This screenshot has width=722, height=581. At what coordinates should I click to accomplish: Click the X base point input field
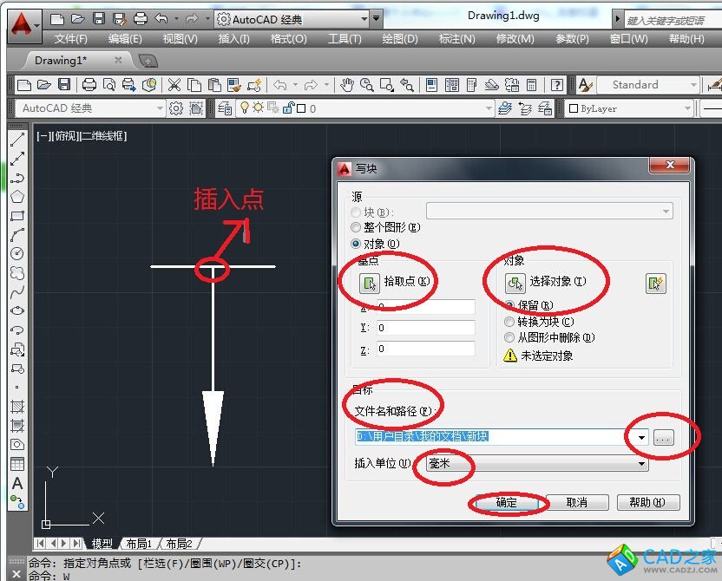425,307
